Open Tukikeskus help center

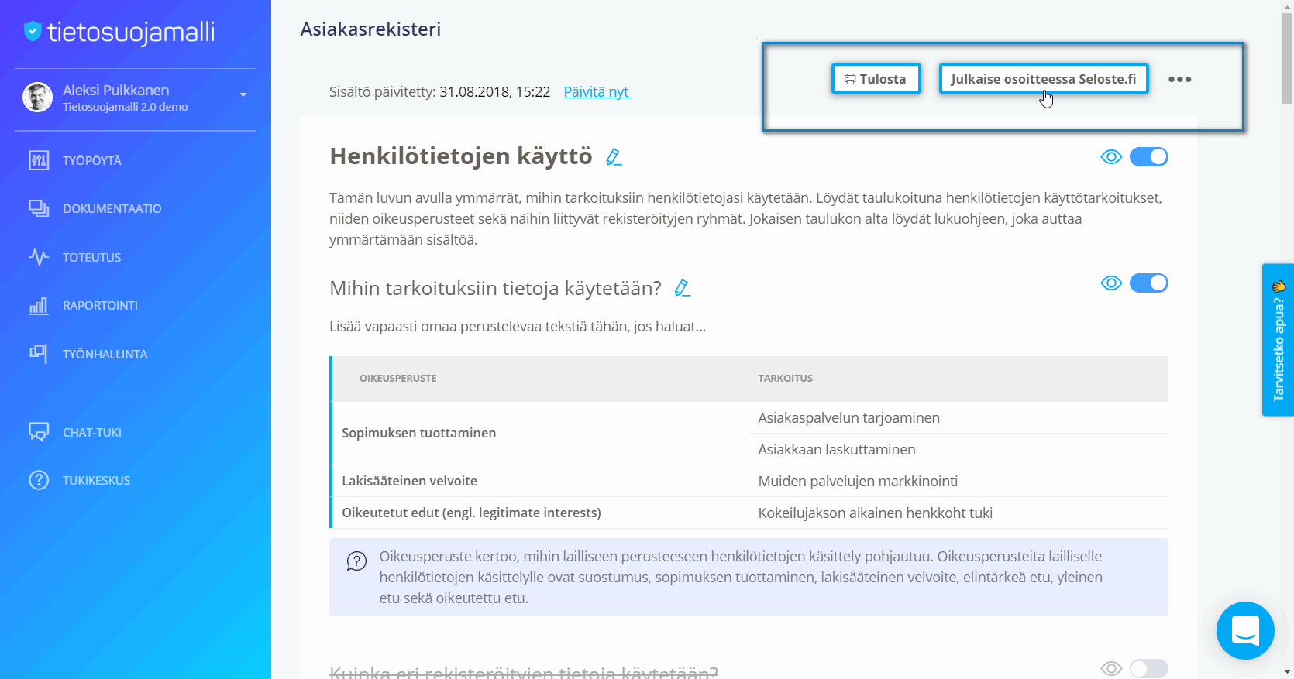click(96, 480)
